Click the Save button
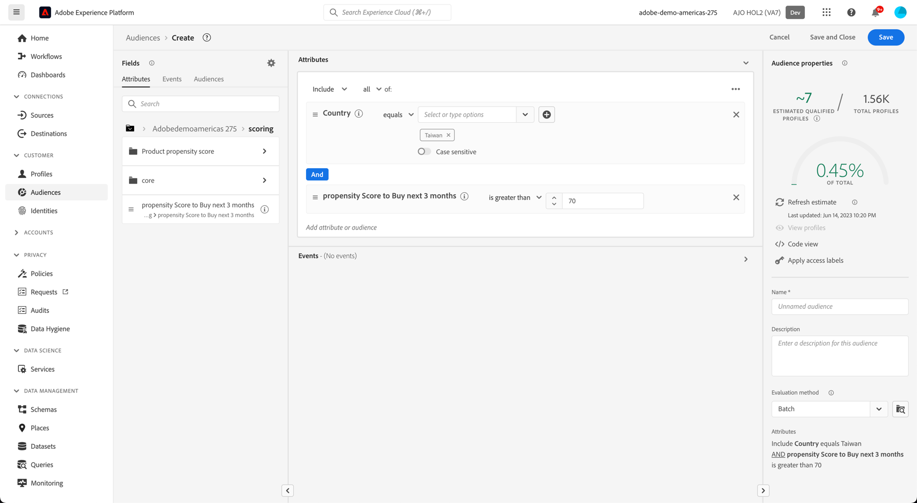Image resolution: width=917 pixels, height=503 pixels. 886,37
